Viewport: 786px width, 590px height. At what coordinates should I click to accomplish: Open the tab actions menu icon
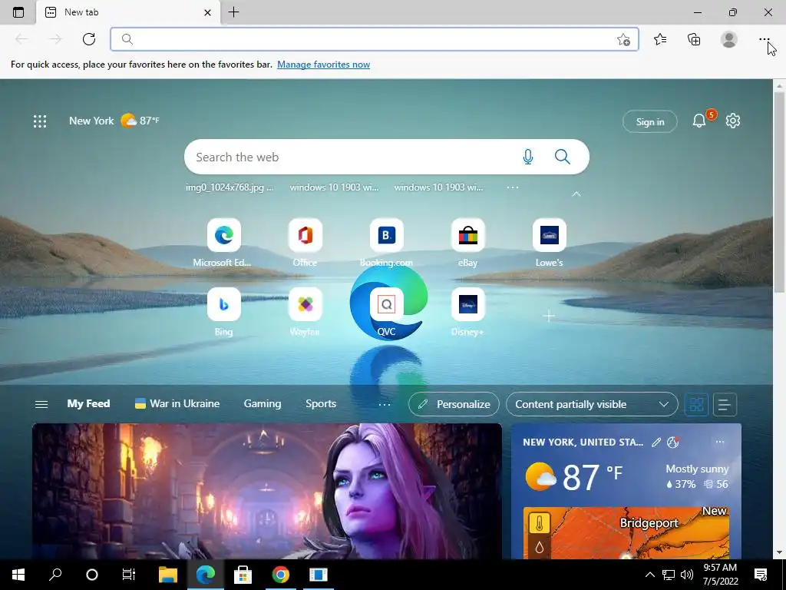click(18, 12)
